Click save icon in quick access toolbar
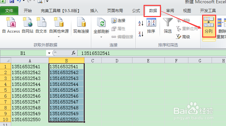226x126 pixels. (x=12, y=1)
